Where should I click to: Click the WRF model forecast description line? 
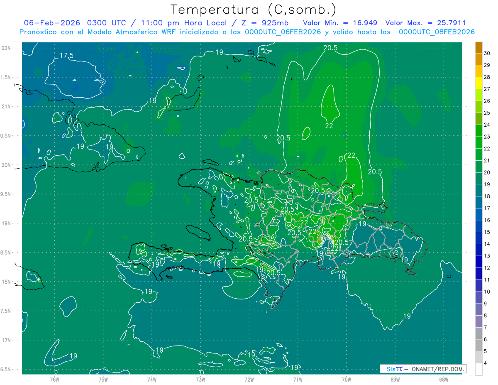(247, 32)
